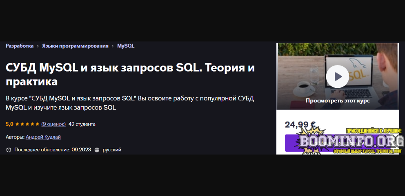Click the globe language icon
The width and height of the screenshot is (405, 196).
97,150
